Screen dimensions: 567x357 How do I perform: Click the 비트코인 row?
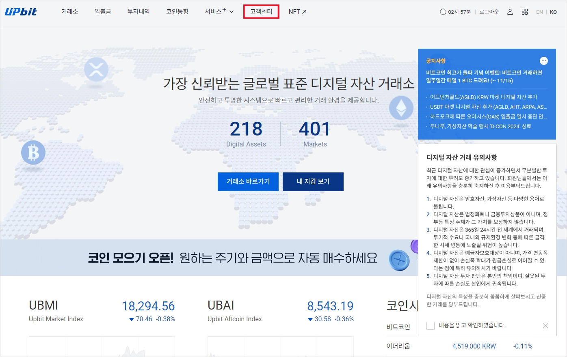(x=402, y=327)
